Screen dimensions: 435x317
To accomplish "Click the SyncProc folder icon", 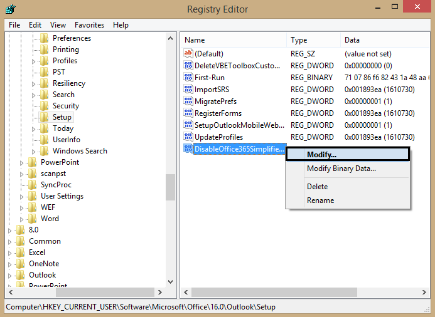I will coord(33,185).
